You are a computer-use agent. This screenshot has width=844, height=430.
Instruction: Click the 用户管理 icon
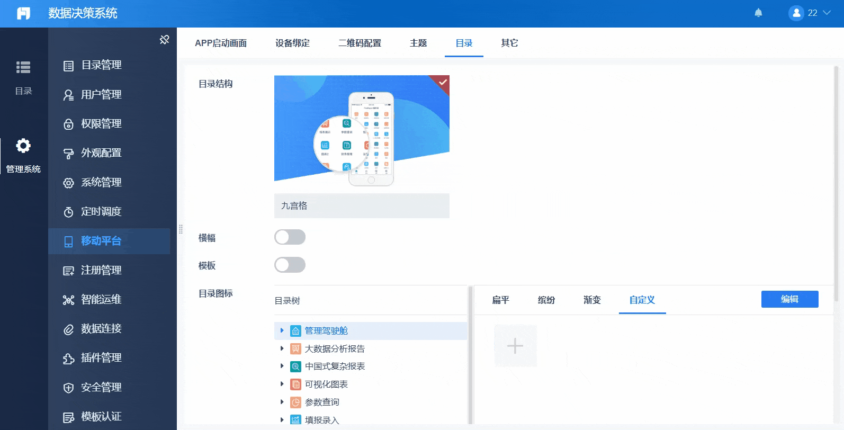68,95
